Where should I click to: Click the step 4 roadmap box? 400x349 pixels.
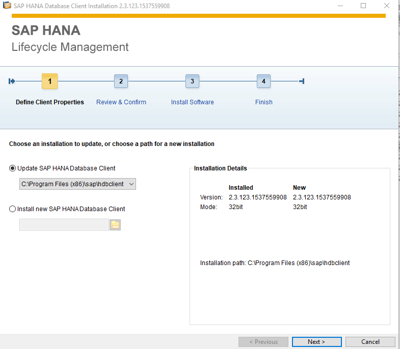click(263, 81)
